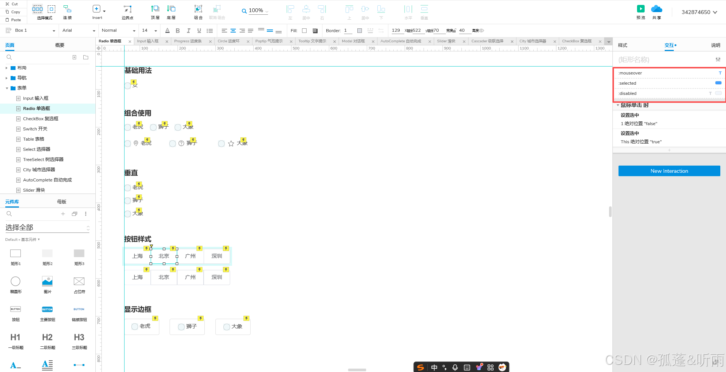This screenshot has height=372, width=726.
Task: Toggle the :selected style switch
Action: pos(718,83)
